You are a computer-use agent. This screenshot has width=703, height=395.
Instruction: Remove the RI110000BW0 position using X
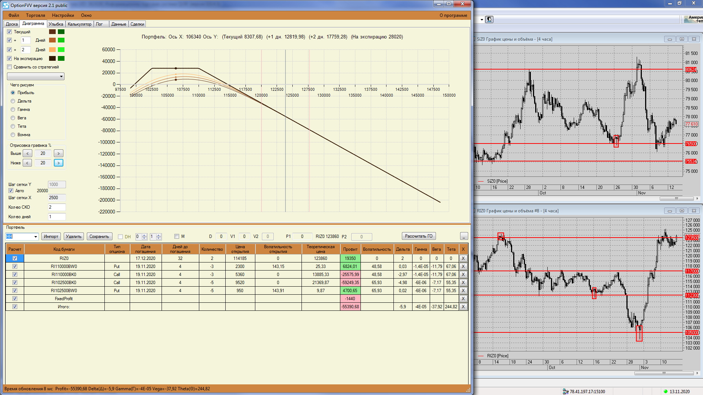(x=463, y=267)
